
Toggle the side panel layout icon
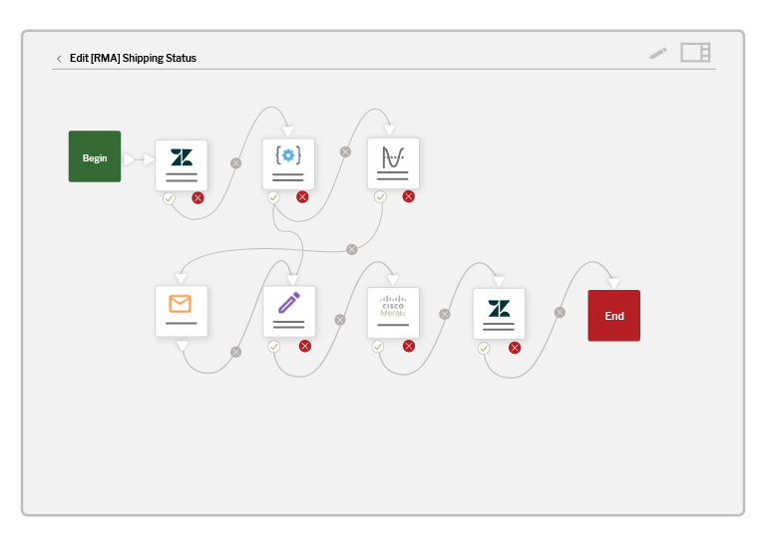[x=695, y=52]
